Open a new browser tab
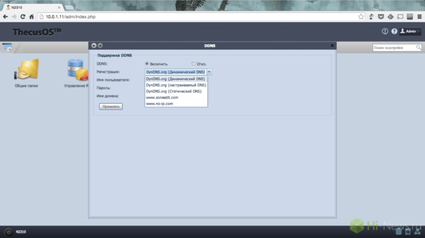Viewport: 425px width, 238px height. tap(69, 8)
